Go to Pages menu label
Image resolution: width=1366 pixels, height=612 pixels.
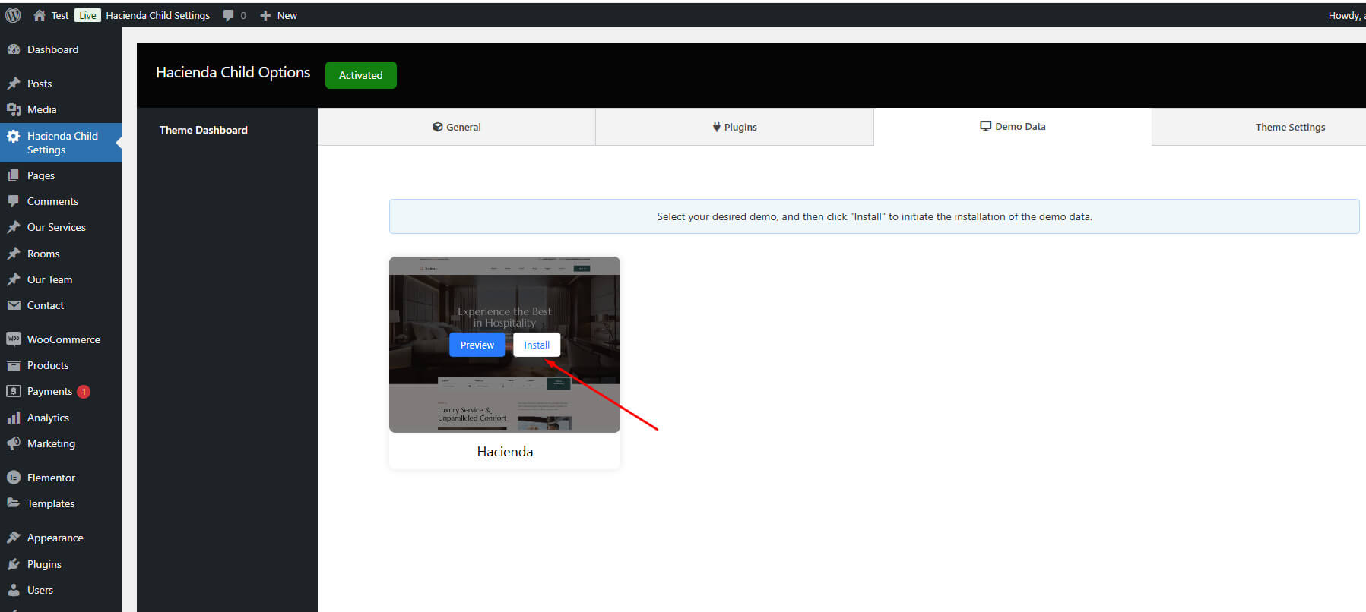coord(41,175)
